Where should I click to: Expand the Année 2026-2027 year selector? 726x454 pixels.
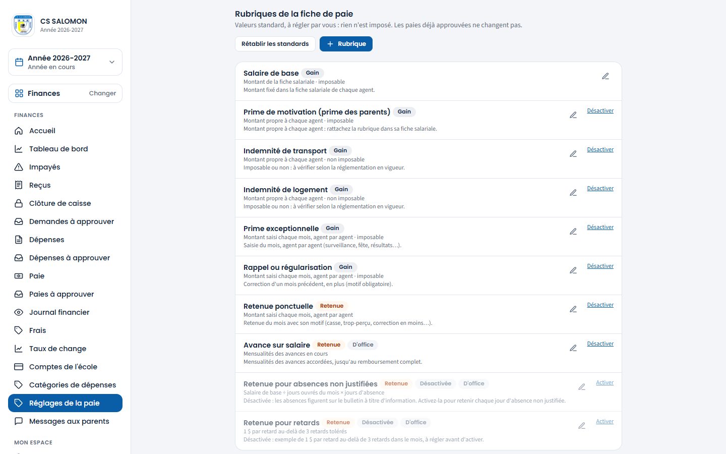(x=65, y=62)
